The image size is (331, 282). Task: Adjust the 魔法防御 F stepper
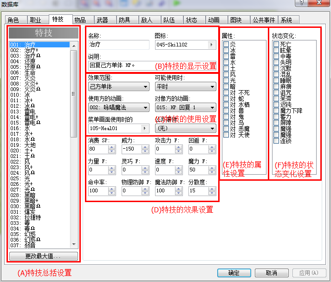coord(179,191)
